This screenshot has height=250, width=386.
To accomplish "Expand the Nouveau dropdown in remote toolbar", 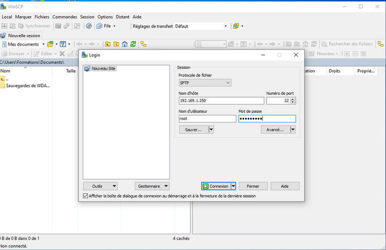I will [x=337, y=54].
